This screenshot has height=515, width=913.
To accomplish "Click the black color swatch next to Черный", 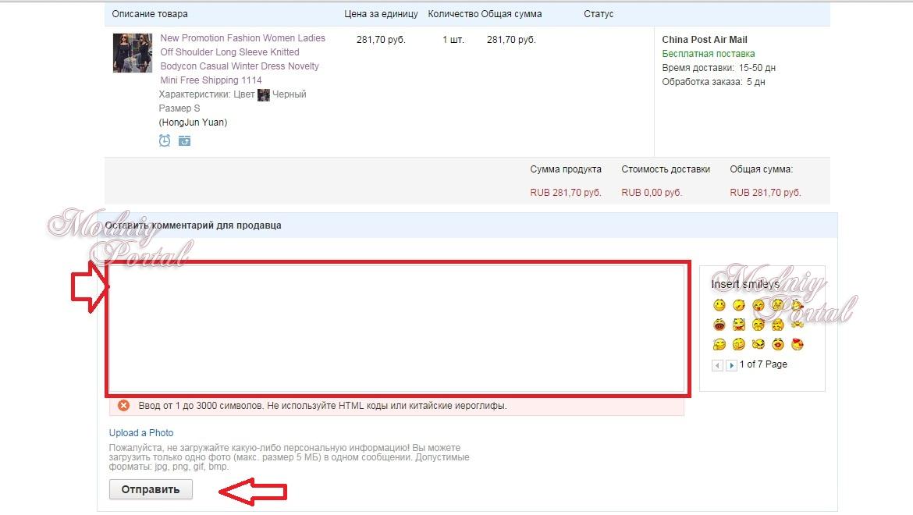I will [x=264, y=95].
